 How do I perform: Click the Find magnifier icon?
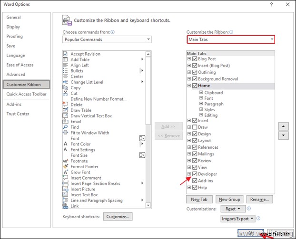pos(65,127)
